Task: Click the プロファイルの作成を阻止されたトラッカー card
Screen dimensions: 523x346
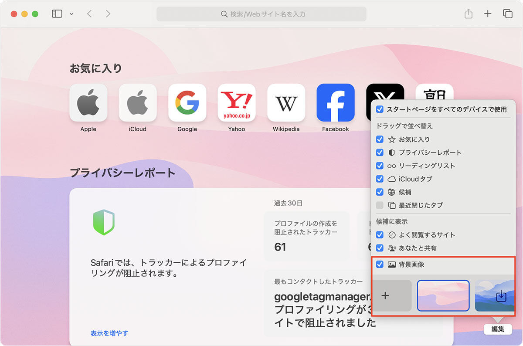Action: coord(306,236)
